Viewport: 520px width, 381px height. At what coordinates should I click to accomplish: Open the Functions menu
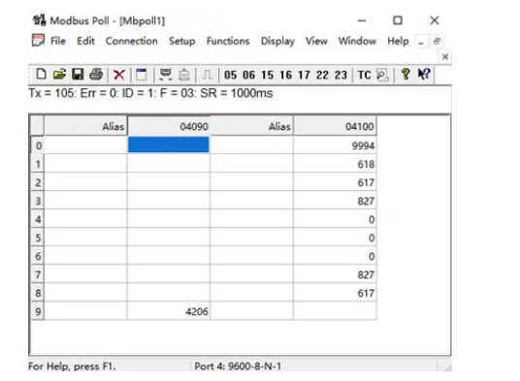coord(228,41)
